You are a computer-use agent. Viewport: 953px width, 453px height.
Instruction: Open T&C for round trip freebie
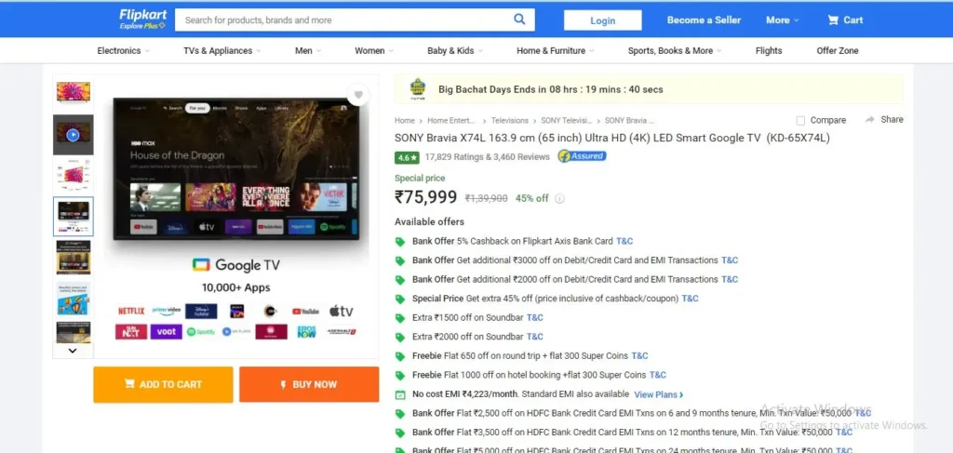point(639,356)
